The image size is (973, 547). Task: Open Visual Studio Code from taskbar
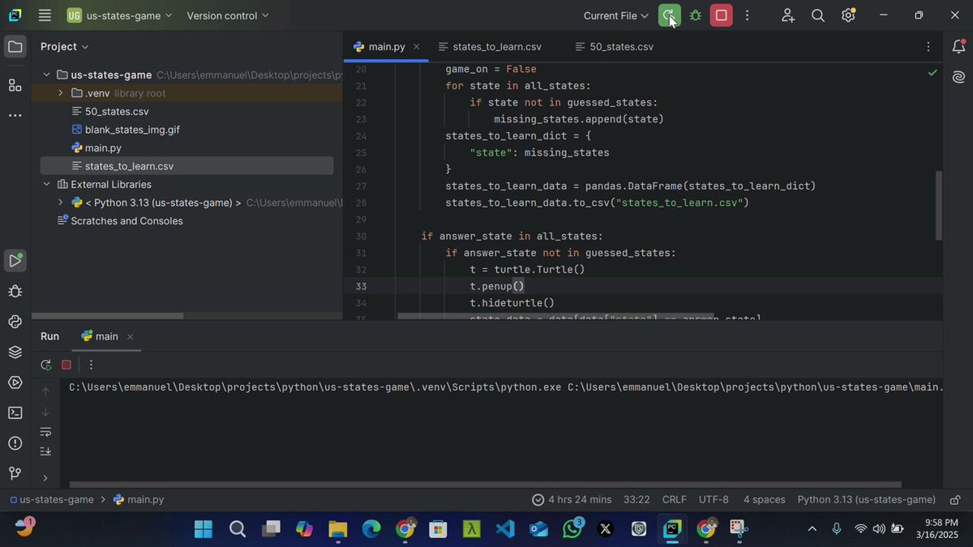click(504, 529)
